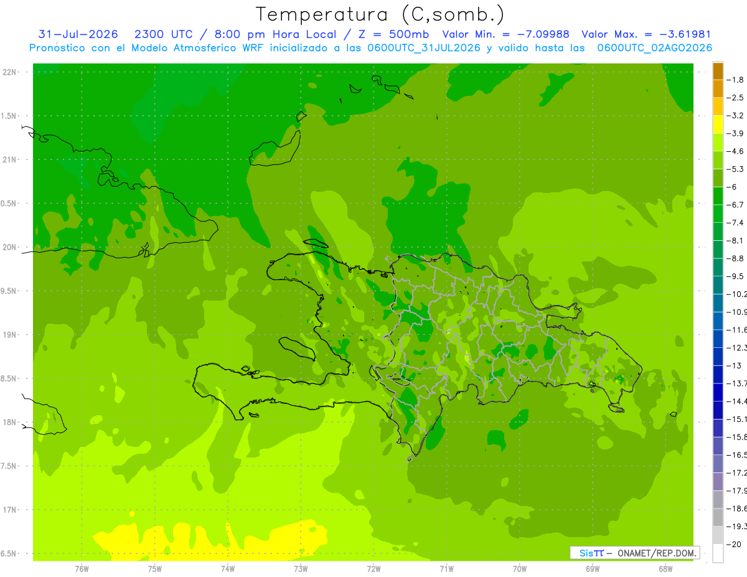Click the 18N latitude axis label
The height and width of the screenshot is (577, 747).
click(x=9, y=423)
